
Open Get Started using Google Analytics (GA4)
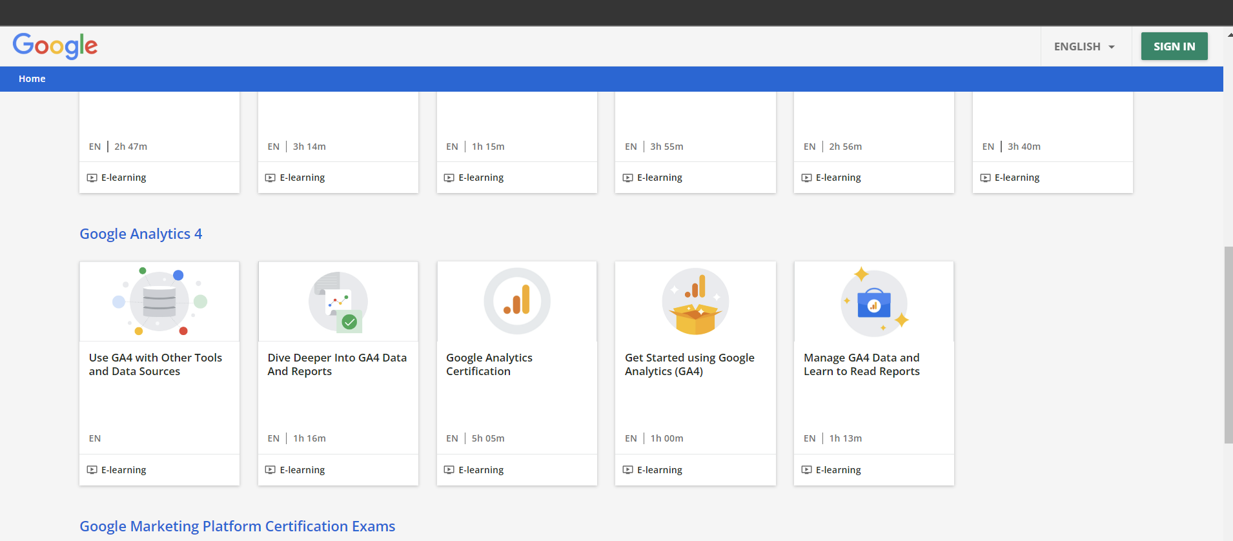click(x=689, y=364)
